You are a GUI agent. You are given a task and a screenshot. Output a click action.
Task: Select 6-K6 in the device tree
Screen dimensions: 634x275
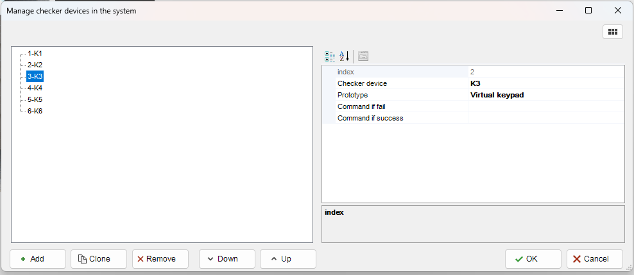[35, 111]
